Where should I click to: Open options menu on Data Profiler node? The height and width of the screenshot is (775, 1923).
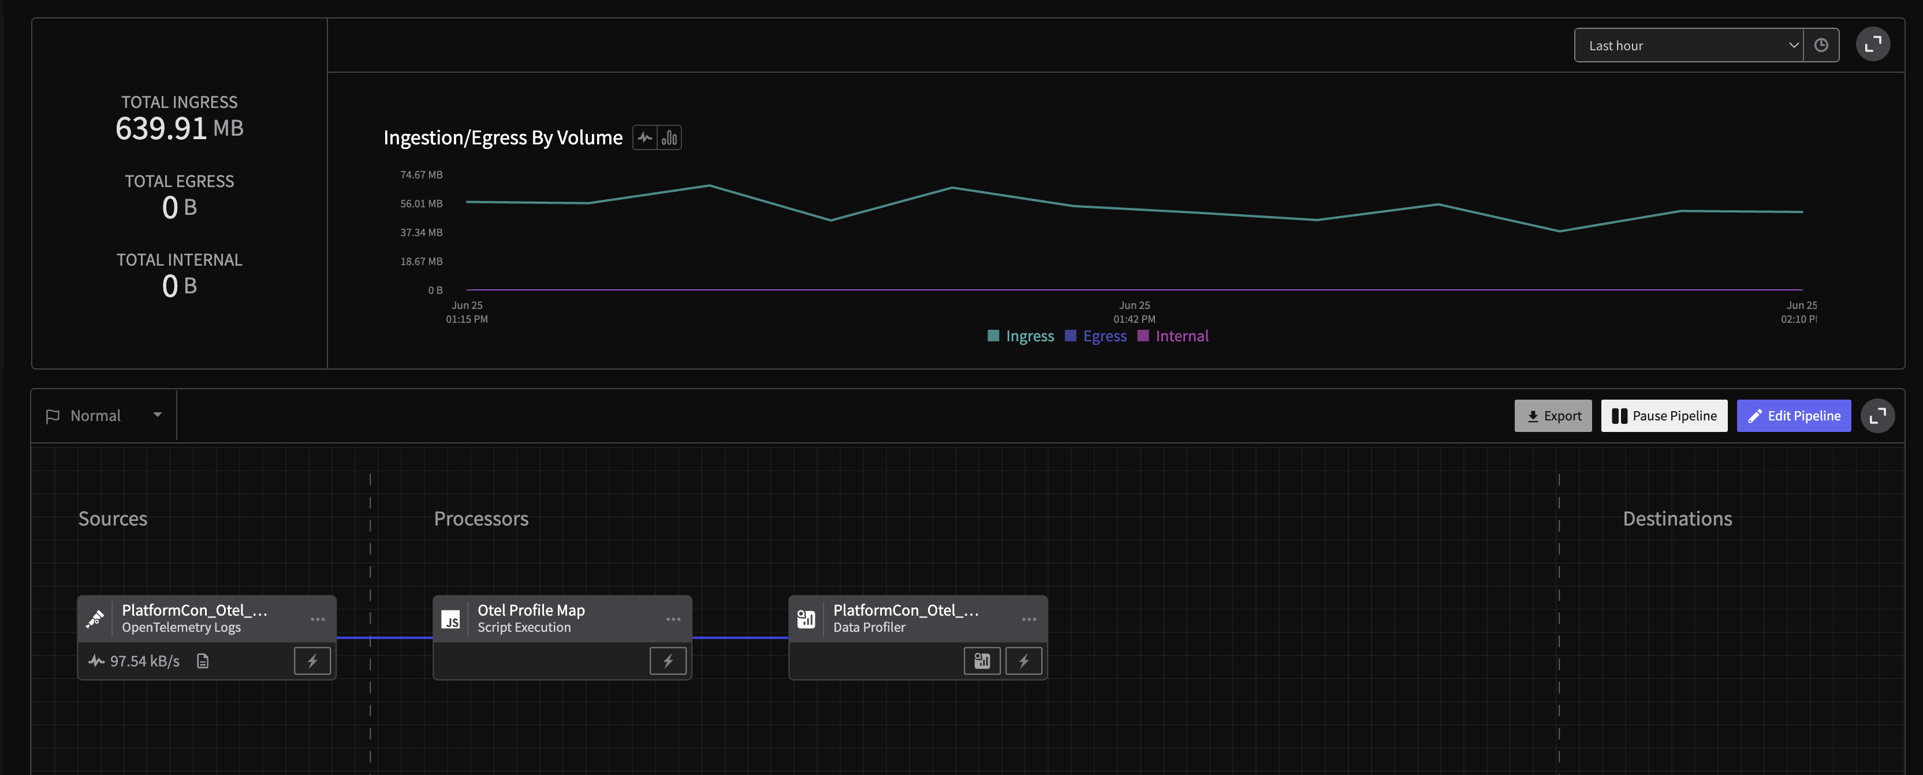(1028, 619)
